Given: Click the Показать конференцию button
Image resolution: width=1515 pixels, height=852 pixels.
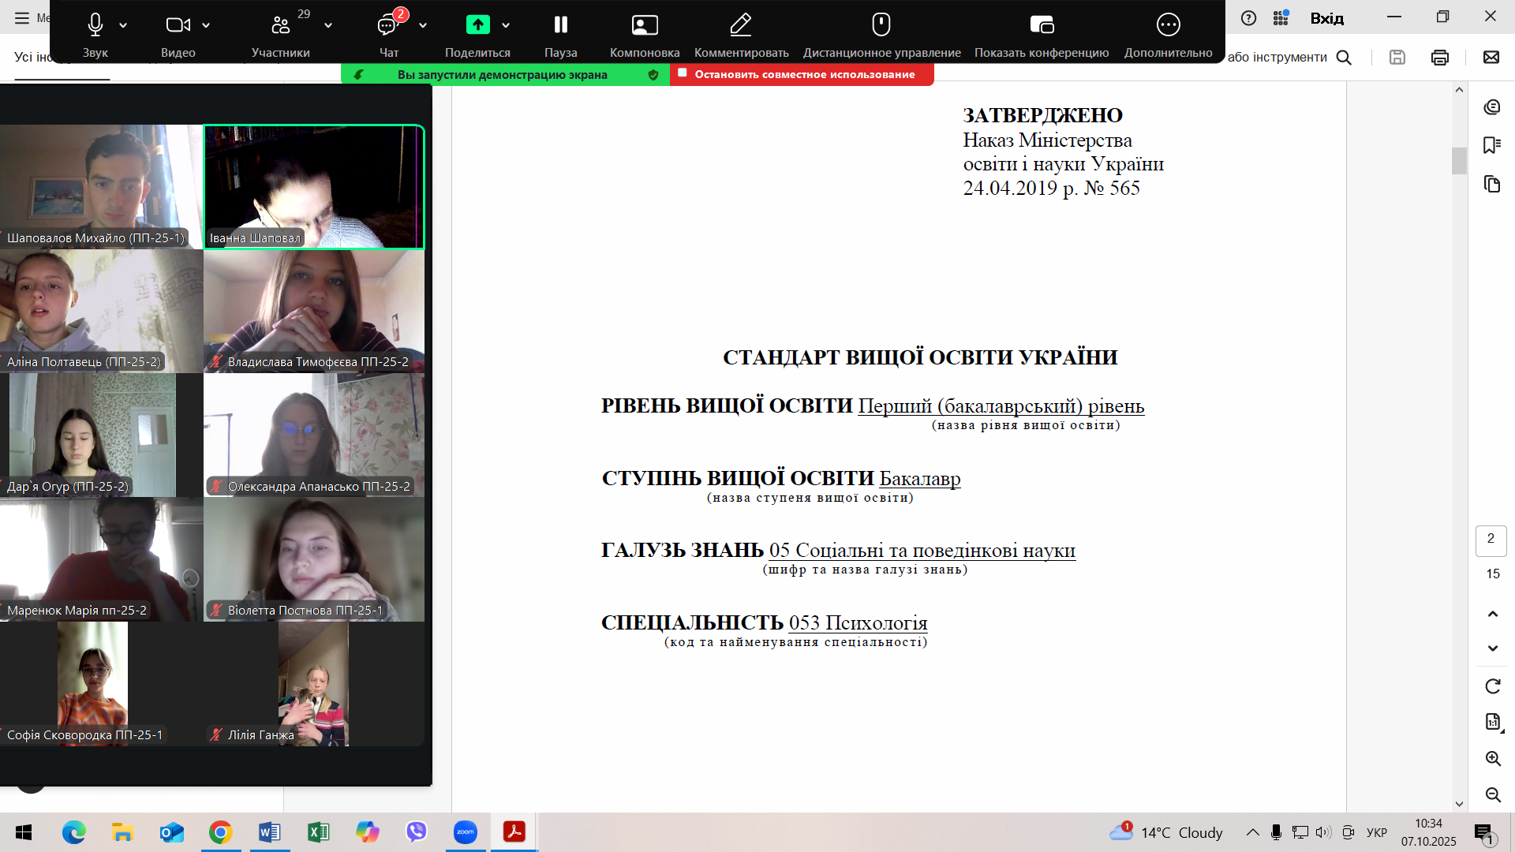Looking at the screenshot, I should coord(1042,25).
